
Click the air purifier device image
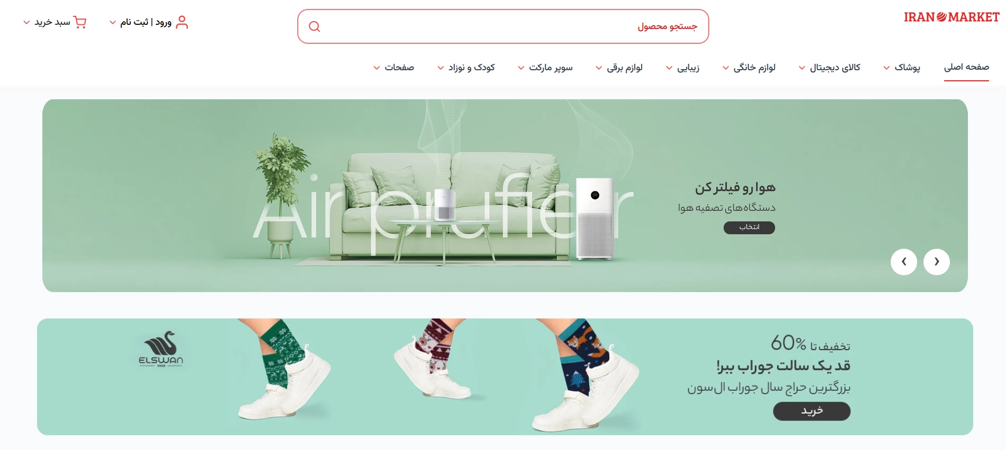point(595,219)
